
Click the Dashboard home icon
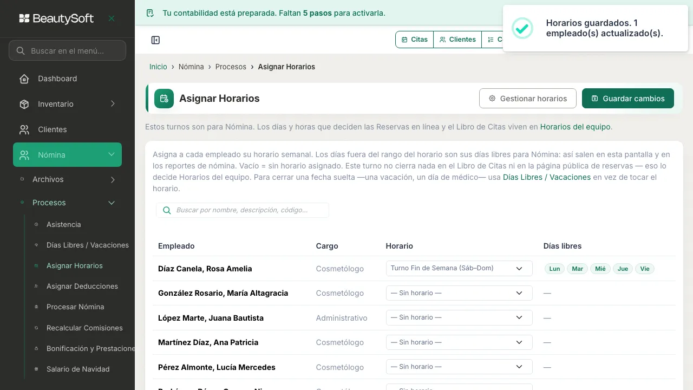(24, 79)
